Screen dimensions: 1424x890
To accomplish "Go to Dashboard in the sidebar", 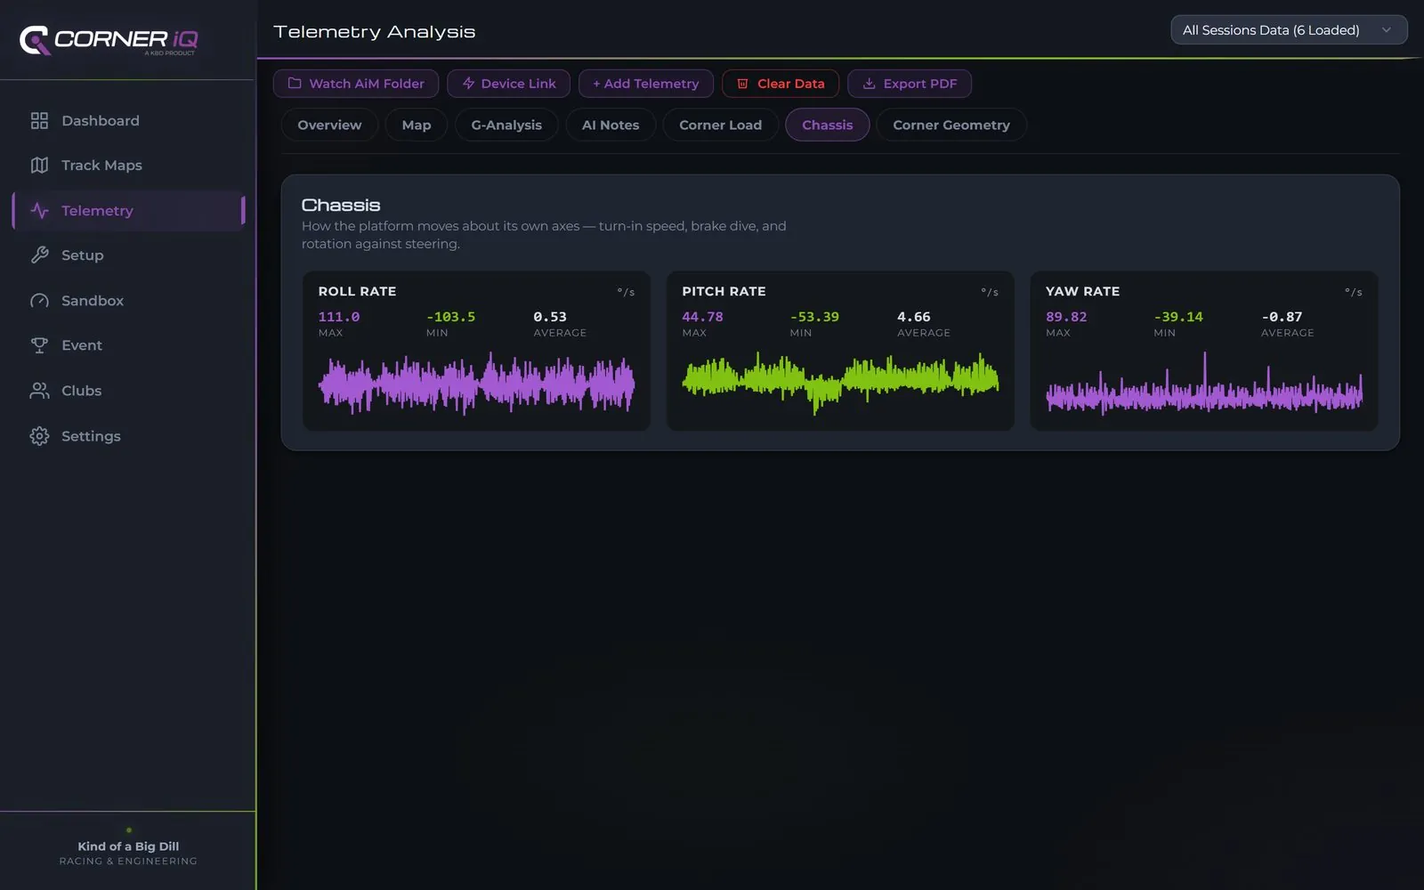I will [x=128, y=120].
